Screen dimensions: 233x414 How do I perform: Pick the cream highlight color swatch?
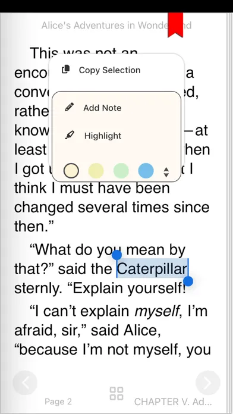click(71, 171)
